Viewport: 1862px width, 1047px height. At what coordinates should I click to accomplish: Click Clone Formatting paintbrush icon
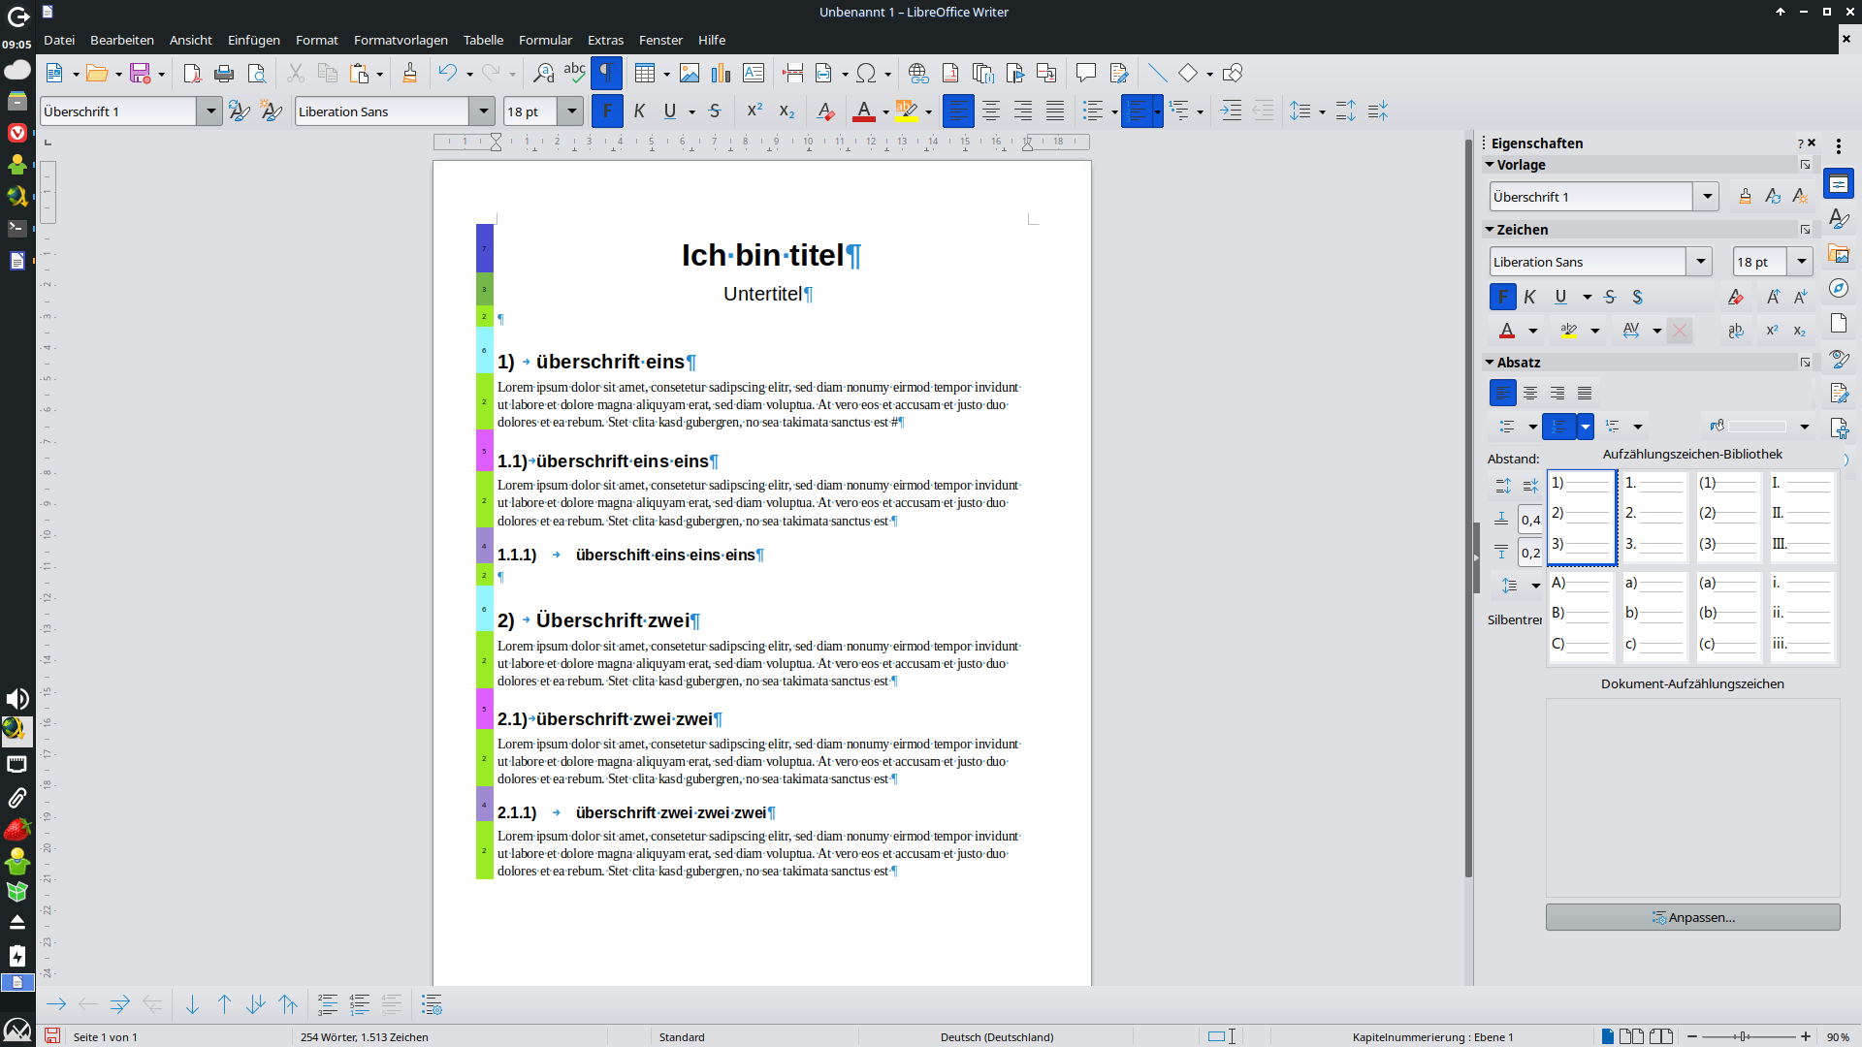409,74
